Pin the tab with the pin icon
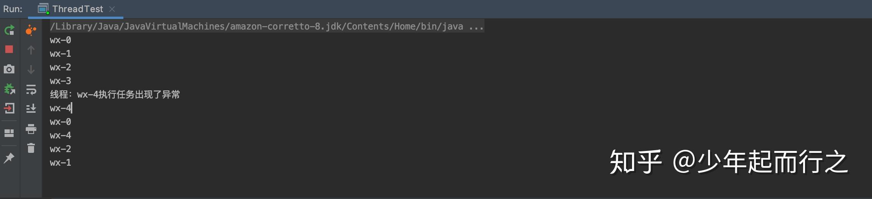This screenshot has width=872, height=199. point(9,158)
